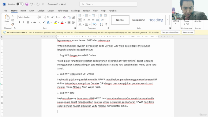Toggle Underline formatting

(x=28, y=22)
